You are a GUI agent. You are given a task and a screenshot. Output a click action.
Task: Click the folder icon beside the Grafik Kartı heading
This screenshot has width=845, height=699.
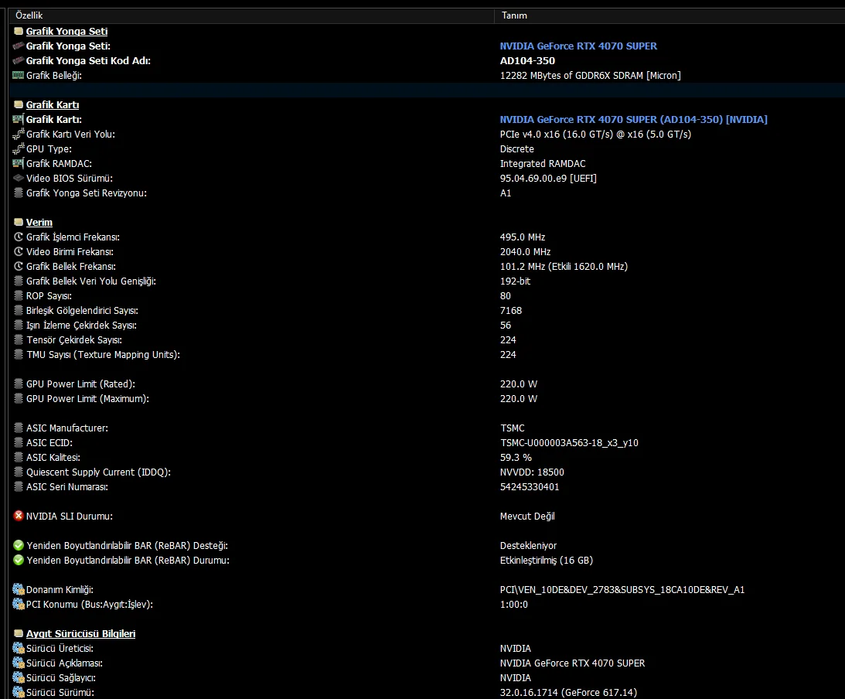click(x=19, y=104)
